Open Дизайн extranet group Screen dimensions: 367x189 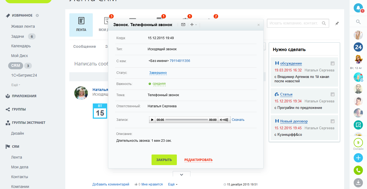coord(17,133)
